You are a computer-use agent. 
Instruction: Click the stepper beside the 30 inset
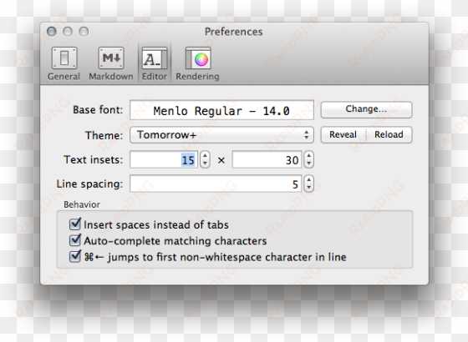308,159
